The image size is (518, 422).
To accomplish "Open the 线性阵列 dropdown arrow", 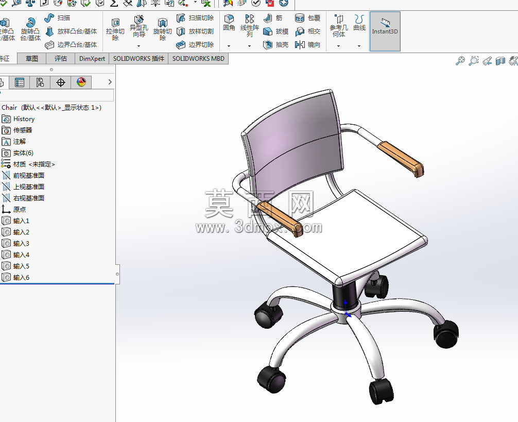I will click(x=249, y=46).
